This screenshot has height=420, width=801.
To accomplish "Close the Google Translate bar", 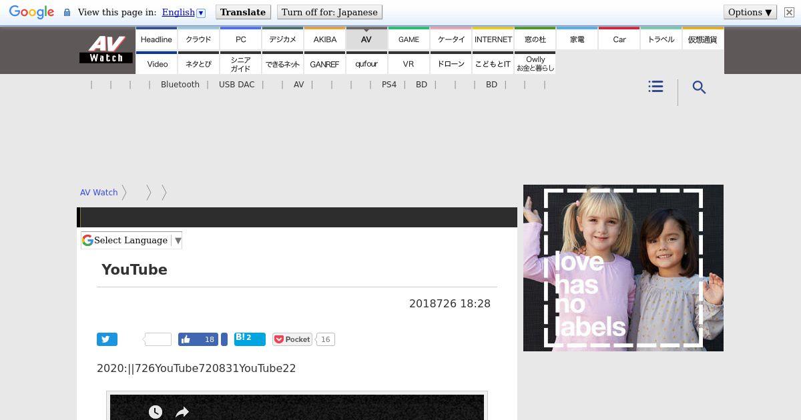I will 789,12.
